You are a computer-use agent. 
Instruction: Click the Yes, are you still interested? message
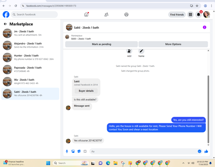[x=188, y=120]
